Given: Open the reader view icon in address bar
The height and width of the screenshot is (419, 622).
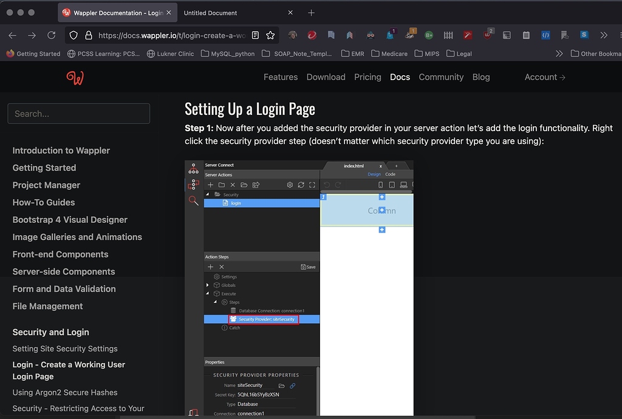Looking at the screenshot, I should 255,35.
